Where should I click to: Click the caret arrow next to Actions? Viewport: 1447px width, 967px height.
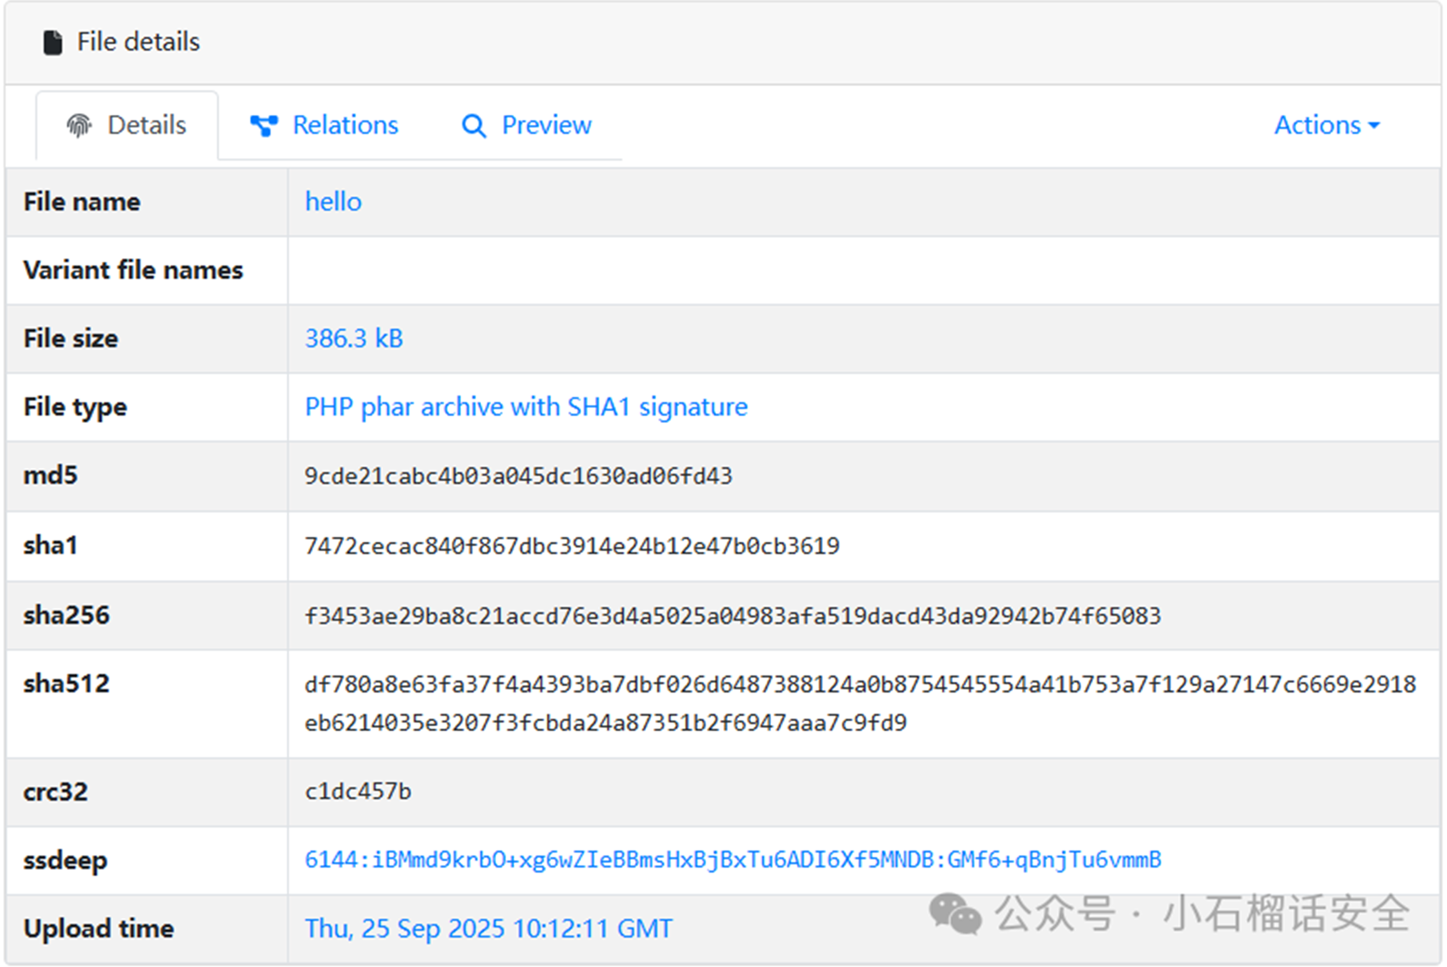pos(1374,126)
